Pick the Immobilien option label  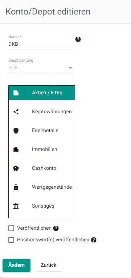click(x=45, y=149)
